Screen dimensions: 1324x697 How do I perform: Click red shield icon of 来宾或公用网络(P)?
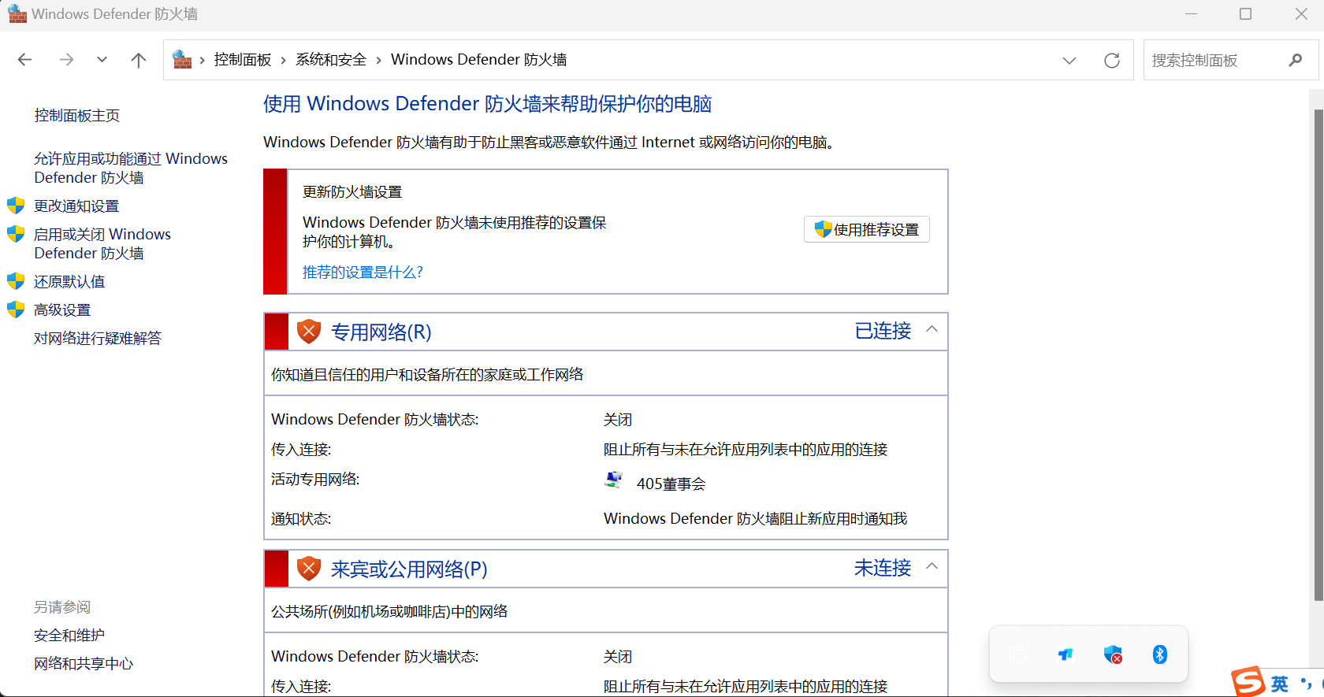click(309, 569)
